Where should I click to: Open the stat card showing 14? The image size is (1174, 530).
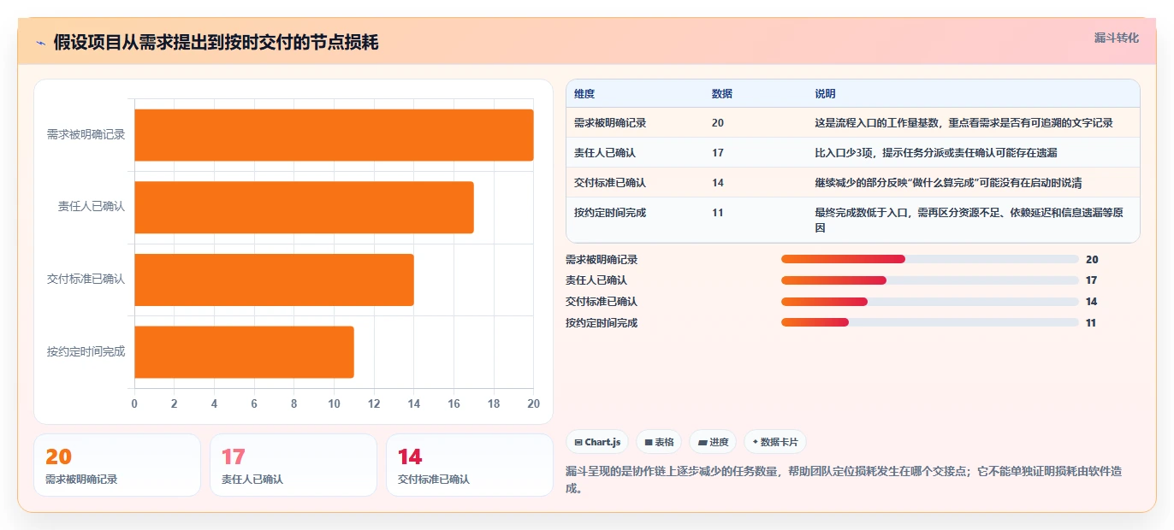(x=470, y=465)
